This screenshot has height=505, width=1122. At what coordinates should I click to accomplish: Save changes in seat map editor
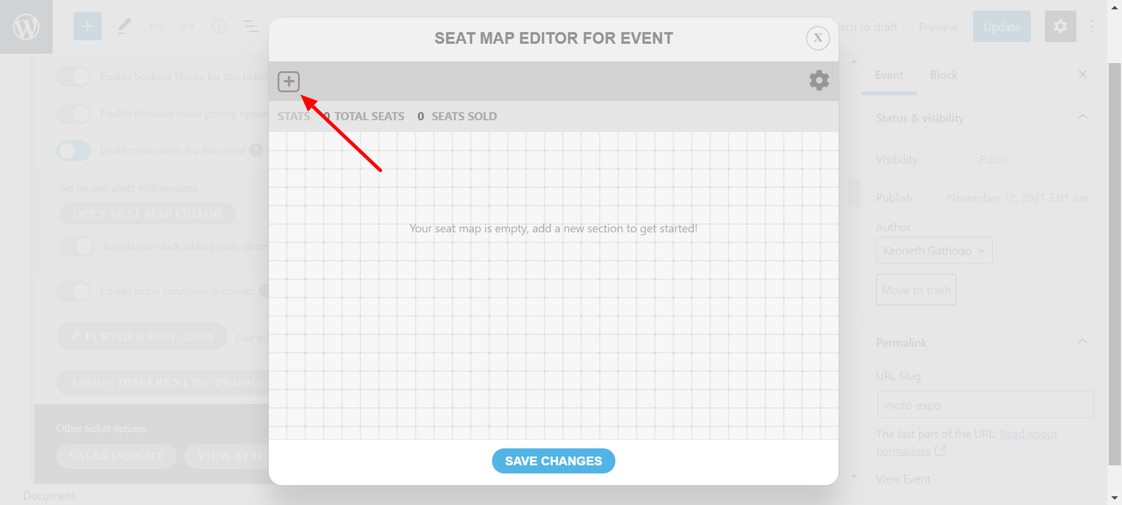coord(553,461)
